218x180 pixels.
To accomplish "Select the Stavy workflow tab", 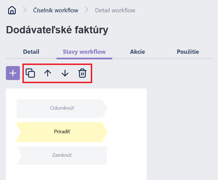I will (84, 52).
